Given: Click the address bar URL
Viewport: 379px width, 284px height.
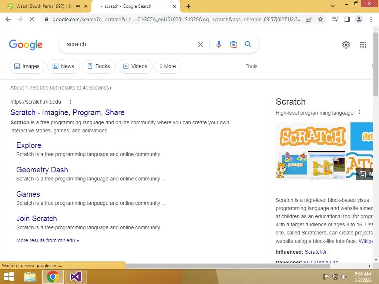Looking at the screenshot, I should pyautogui.click(x=177, y=19).
